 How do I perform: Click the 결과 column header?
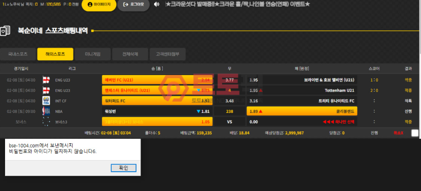[408, 69]
